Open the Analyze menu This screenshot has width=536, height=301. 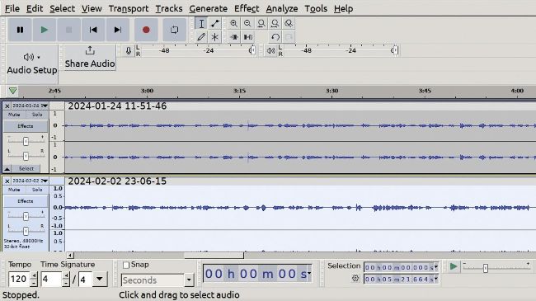tap(282, 8)
